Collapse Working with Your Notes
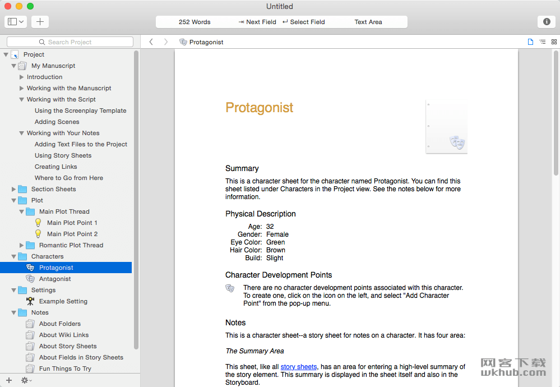The width and height of the screenshot is (560, 387). (21, 133)
